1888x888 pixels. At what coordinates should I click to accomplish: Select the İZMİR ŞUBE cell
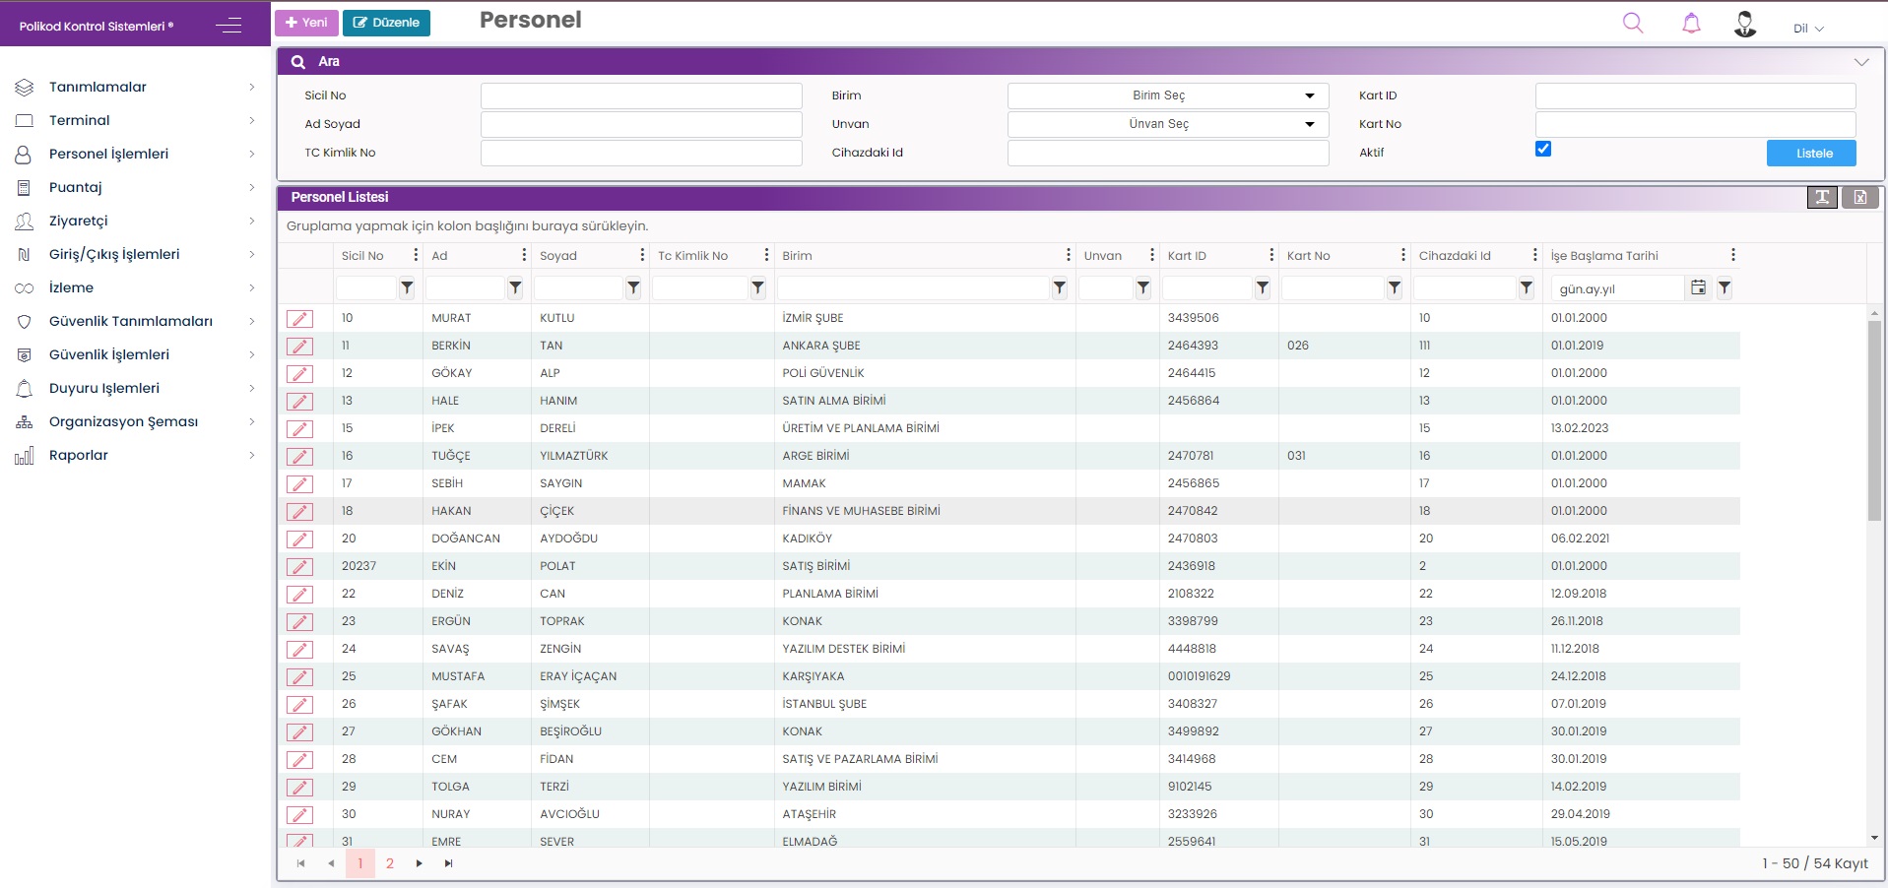pyautogui.click(x=925, y=318)
